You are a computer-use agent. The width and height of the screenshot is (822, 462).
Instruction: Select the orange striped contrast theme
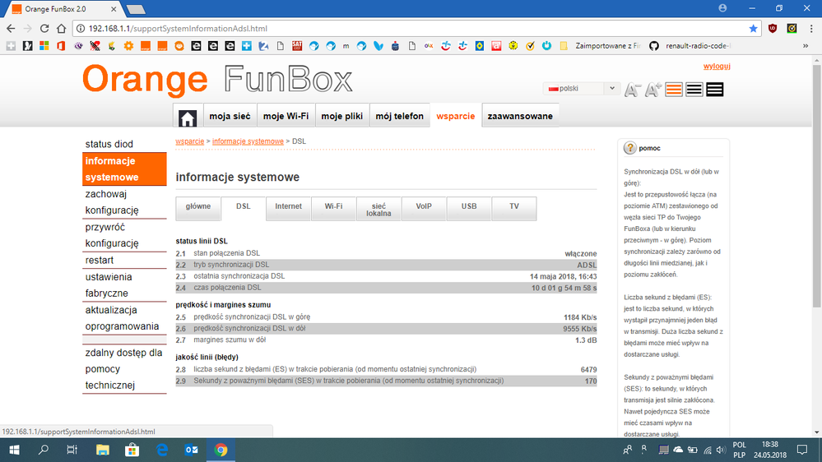pyautogui.click(x=675, y=90)
